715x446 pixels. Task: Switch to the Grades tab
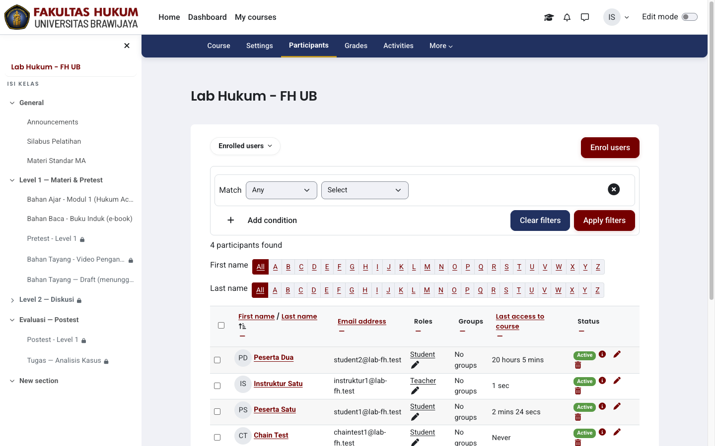coord(356,46)
